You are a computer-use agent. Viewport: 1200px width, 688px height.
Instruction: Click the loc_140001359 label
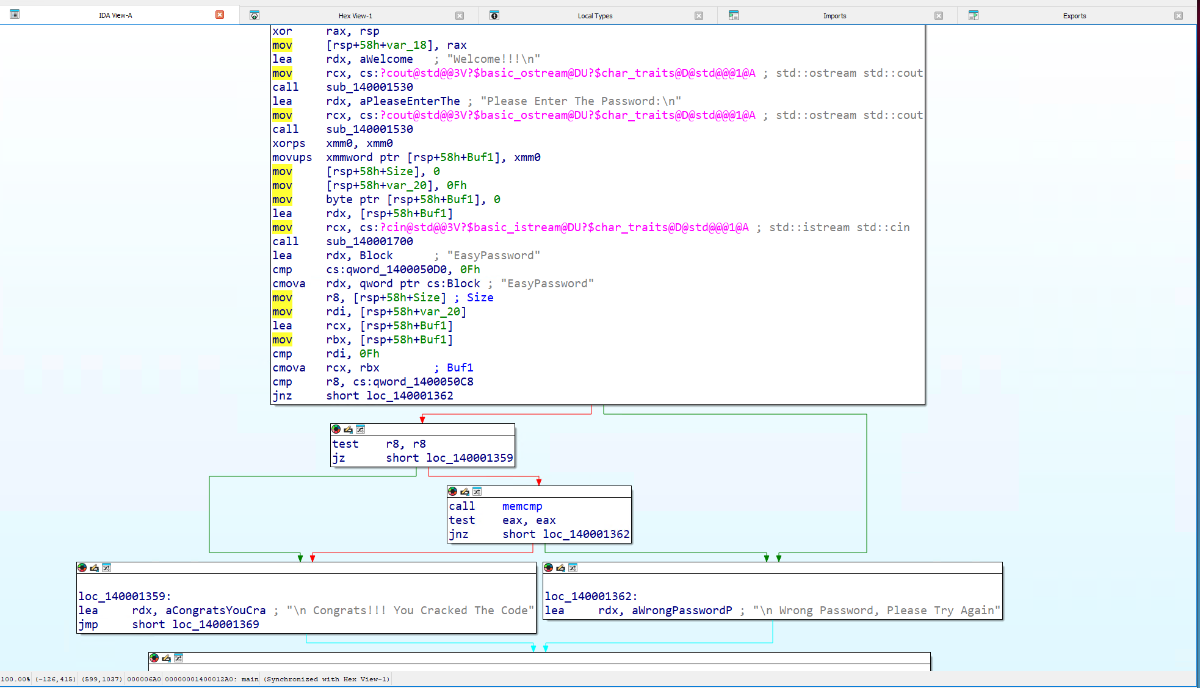coord(125,597)
